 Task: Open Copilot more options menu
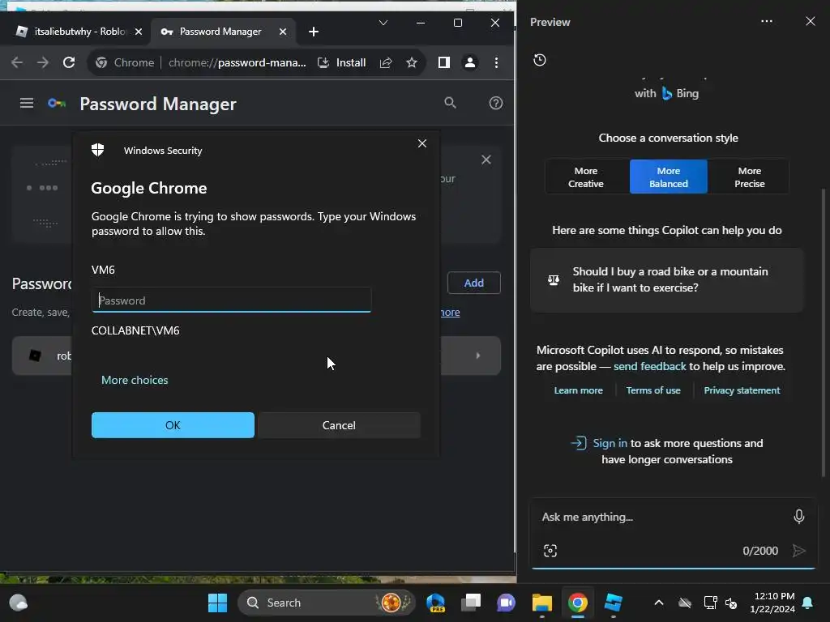[x=767, y=22]
